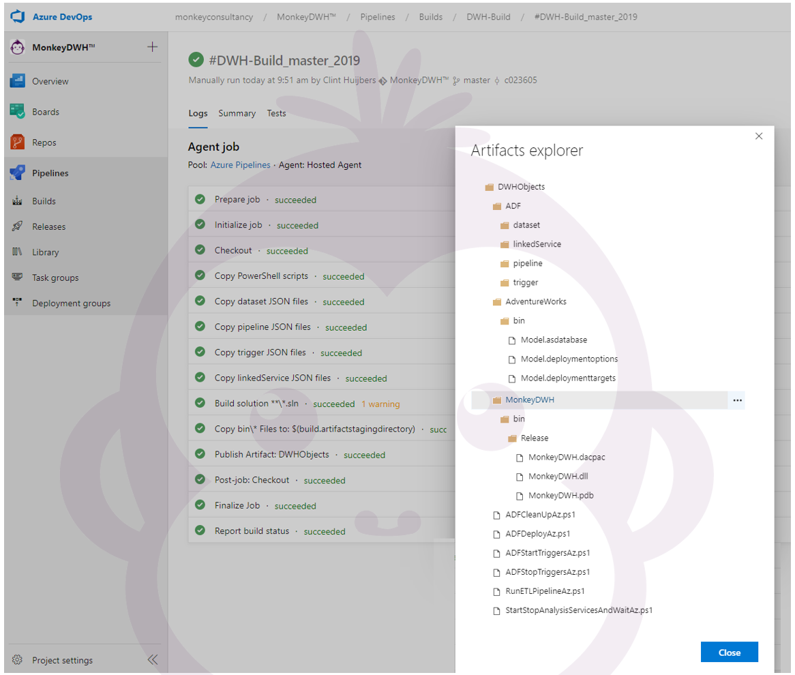Open Overview from the sidebar icon
Viewport: 795px width, 675px height.
point(17,81)
